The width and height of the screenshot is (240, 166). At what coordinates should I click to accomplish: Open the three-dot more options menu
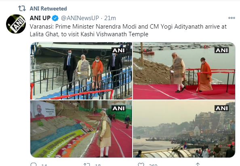pyautogui.click(x=232, y=18)
